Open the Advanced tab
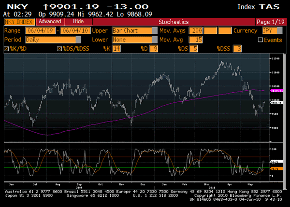Image resolution: width=290 pixels, height=207 pixels. click(50, 22)
